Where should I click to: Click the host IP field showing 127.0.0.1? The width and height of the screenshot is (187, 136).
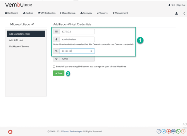77,32
